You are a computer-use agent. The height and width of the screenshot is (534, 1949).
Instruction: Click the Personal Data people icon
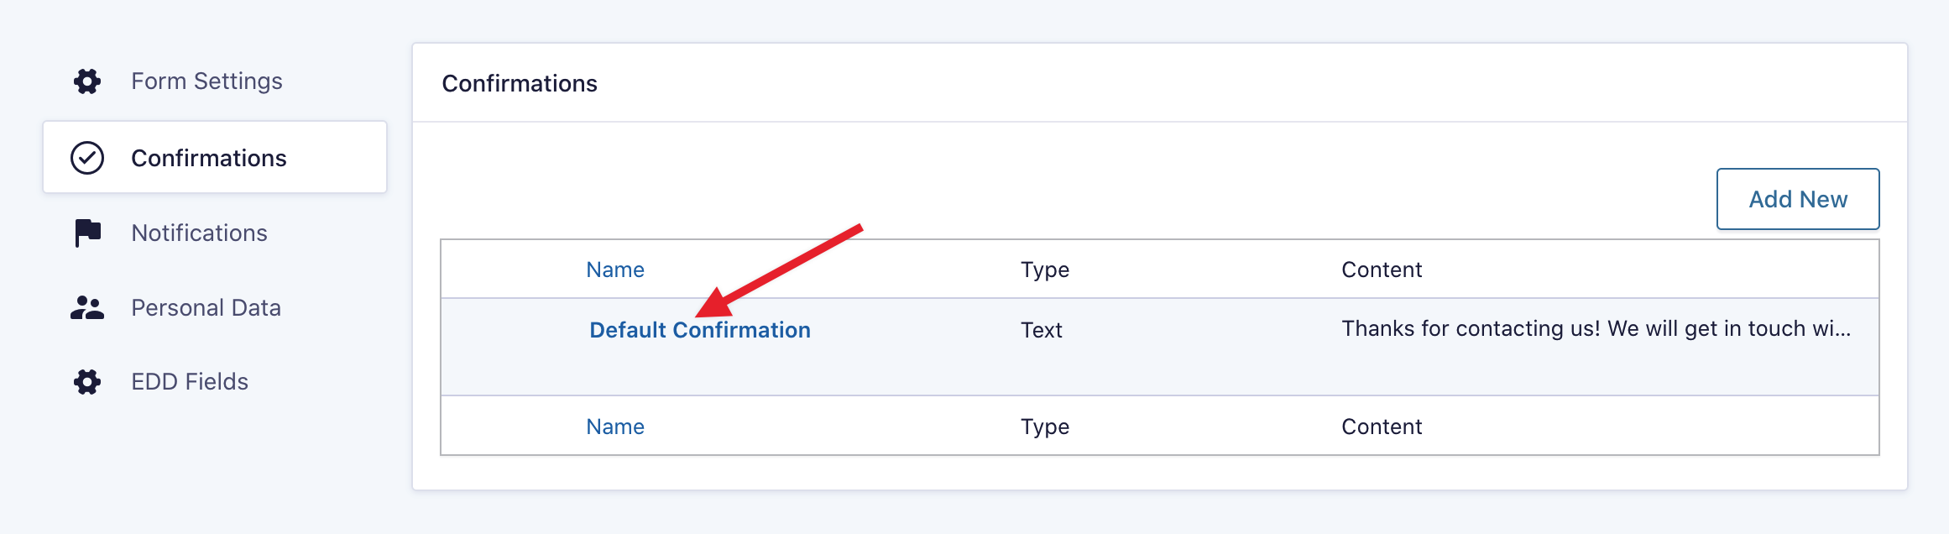pyautogui.click(x=87, y=308)
